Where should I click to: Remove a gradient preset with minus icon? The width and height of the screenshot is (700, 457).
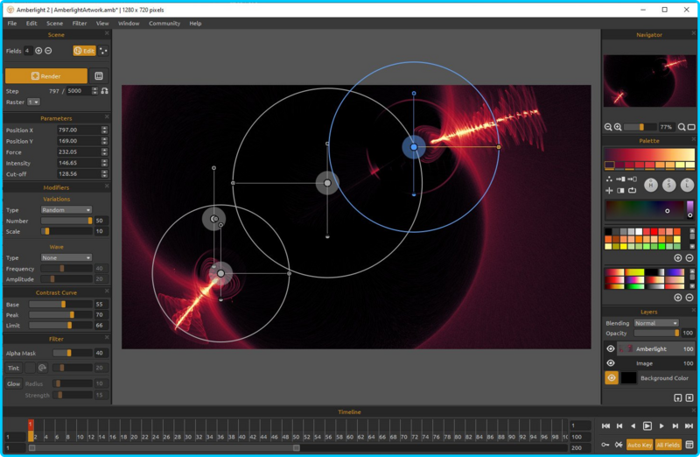(689, 298)
